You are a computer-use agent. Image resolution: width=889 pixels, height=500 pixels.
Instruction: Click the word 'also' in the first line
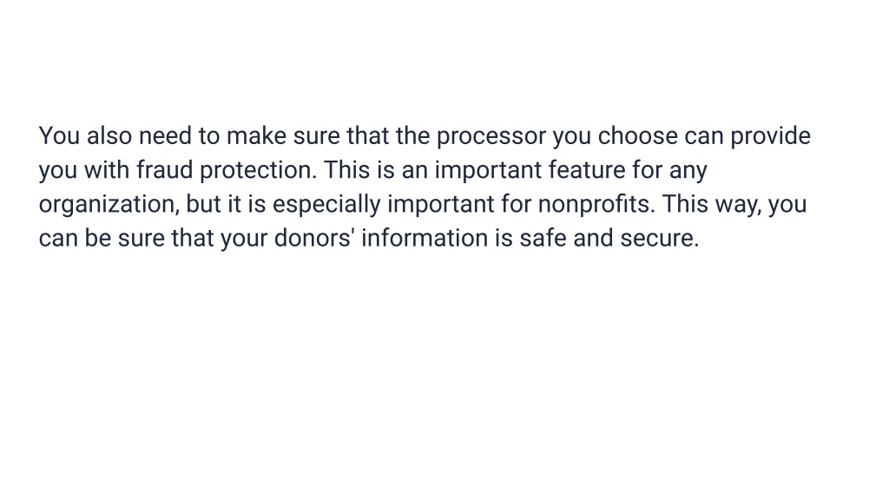tap(109, 136)
